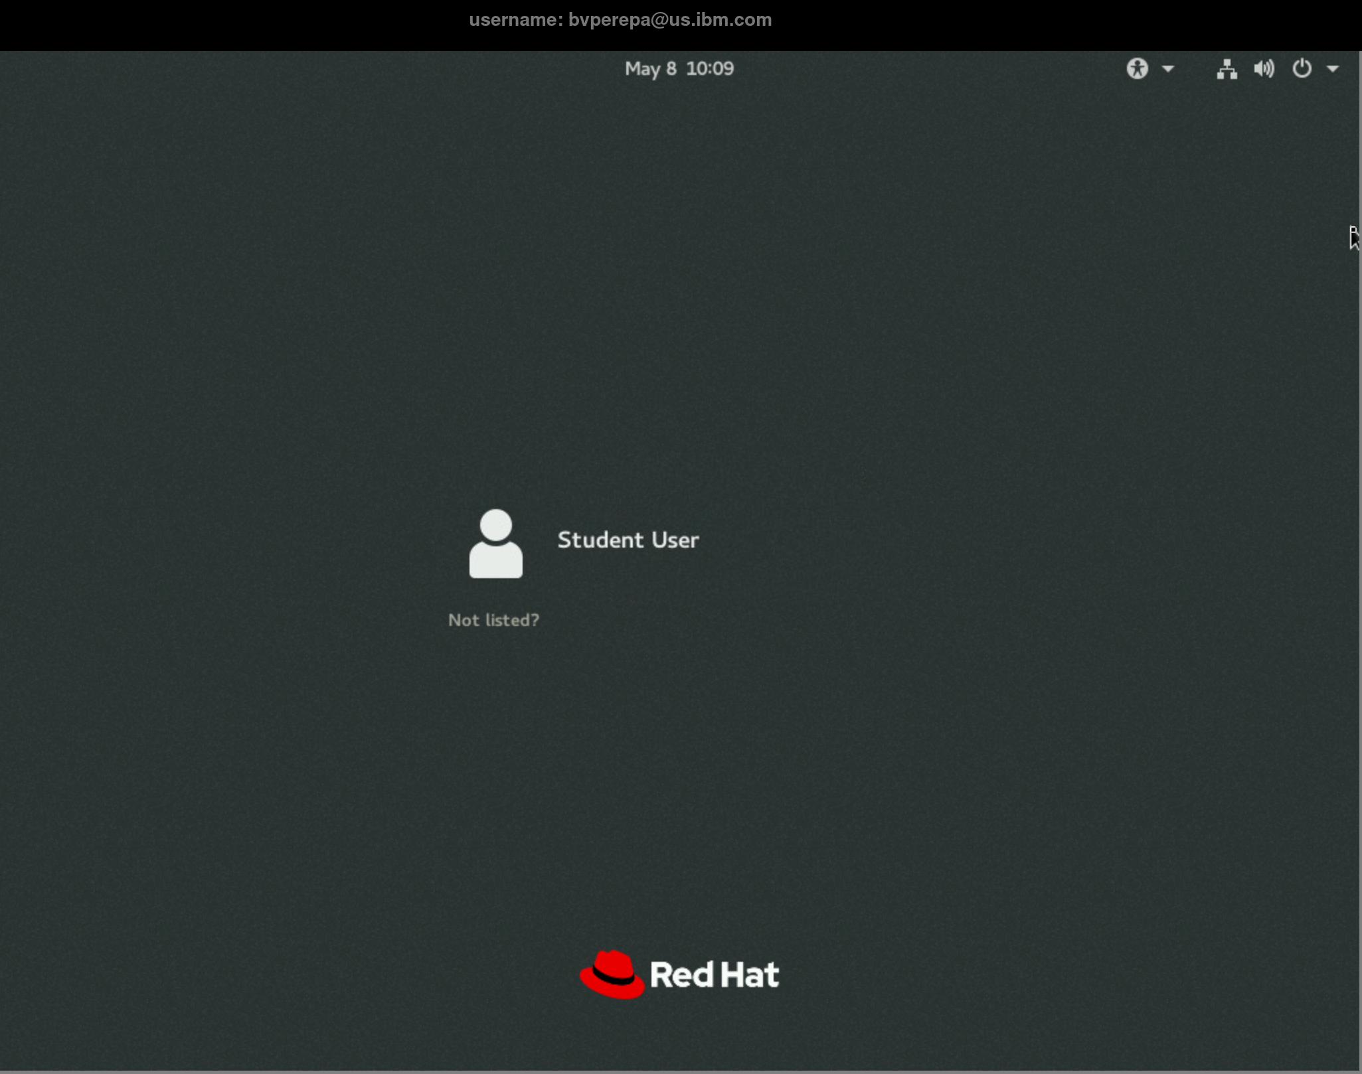
Task: Click the Student User name label
Action: click(628, 540)
